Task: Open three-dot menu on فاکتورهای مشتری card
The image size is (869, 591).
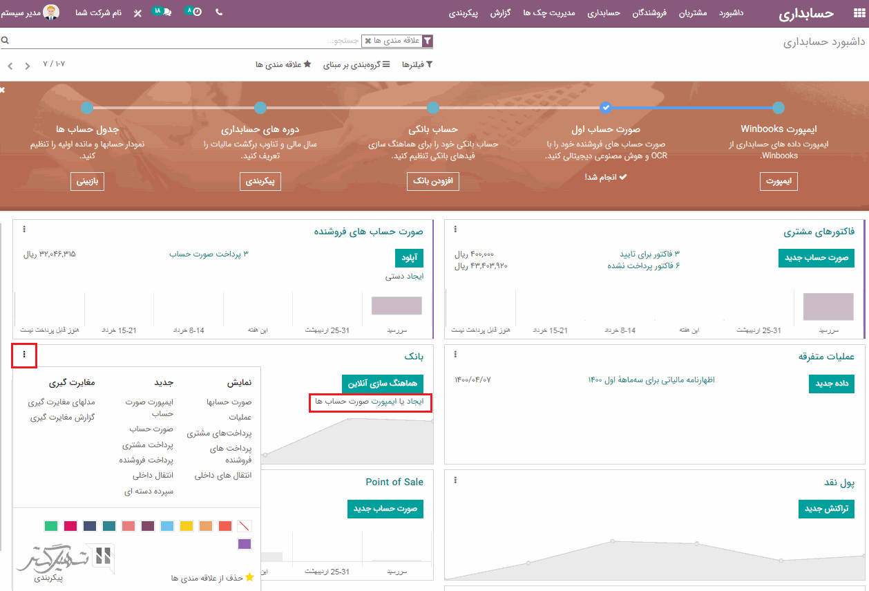Action: (x=455, y=229)
